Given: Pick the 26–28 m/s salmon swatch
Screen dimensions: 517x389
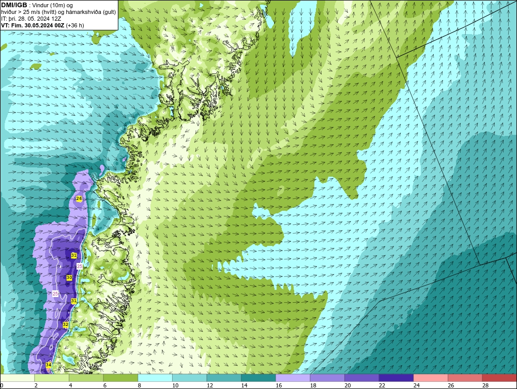Looking at the screenshot, I should 465,378.
